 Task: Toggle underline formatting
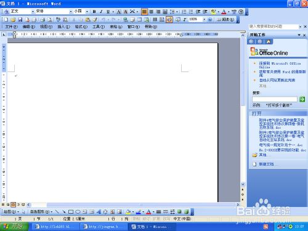108,12
